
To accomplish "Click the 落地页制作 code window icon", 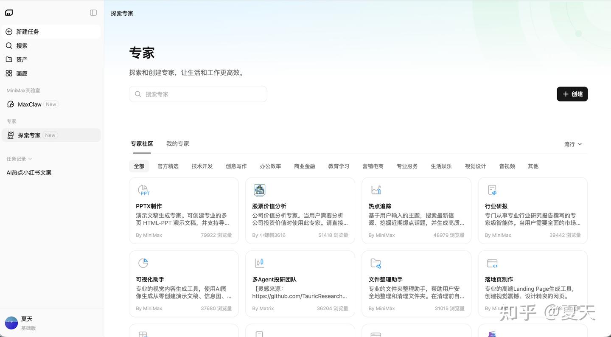I will tap(492, 264).
